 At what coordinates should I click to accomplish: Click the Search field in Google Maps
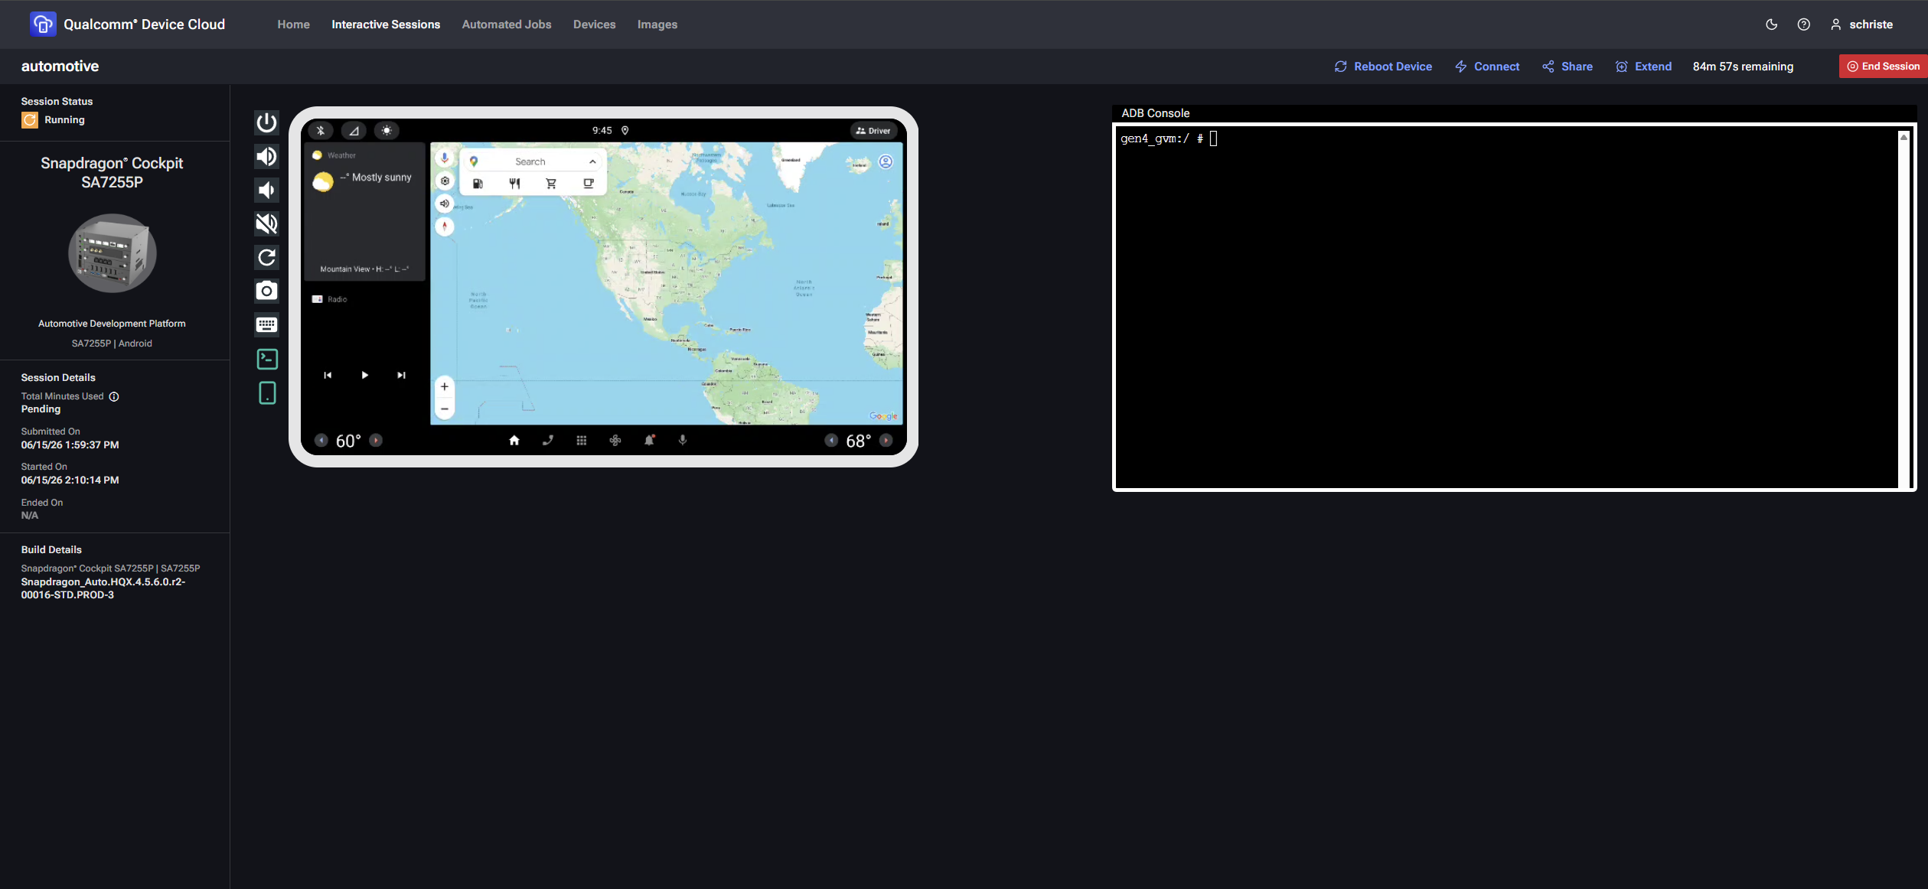(530, 162)
